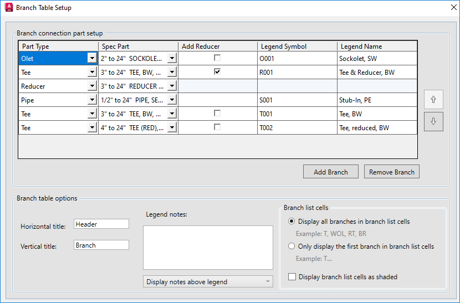Open Part Type dropdown for Olet row
This screenshot has width=460, height=303.
pos(91,58)
